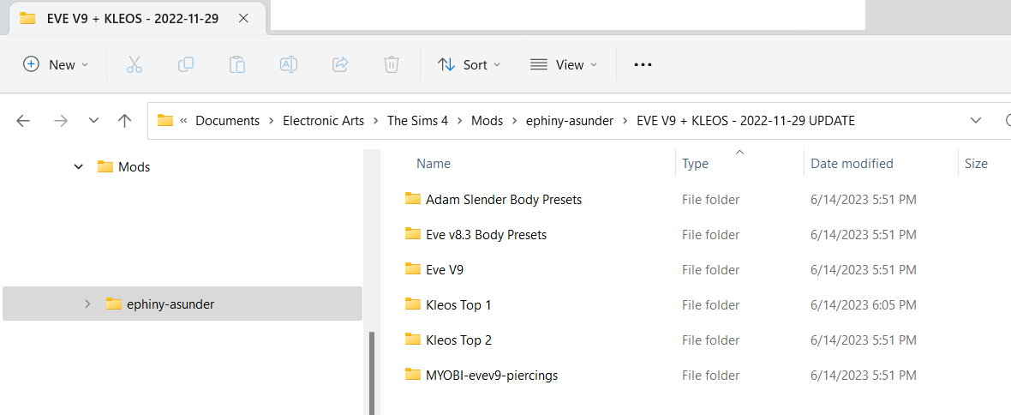The height and width of the screenshot is (415, 1011).
Task: Click the Copy icon in toolbar
Action: click(x=186, y=64)
